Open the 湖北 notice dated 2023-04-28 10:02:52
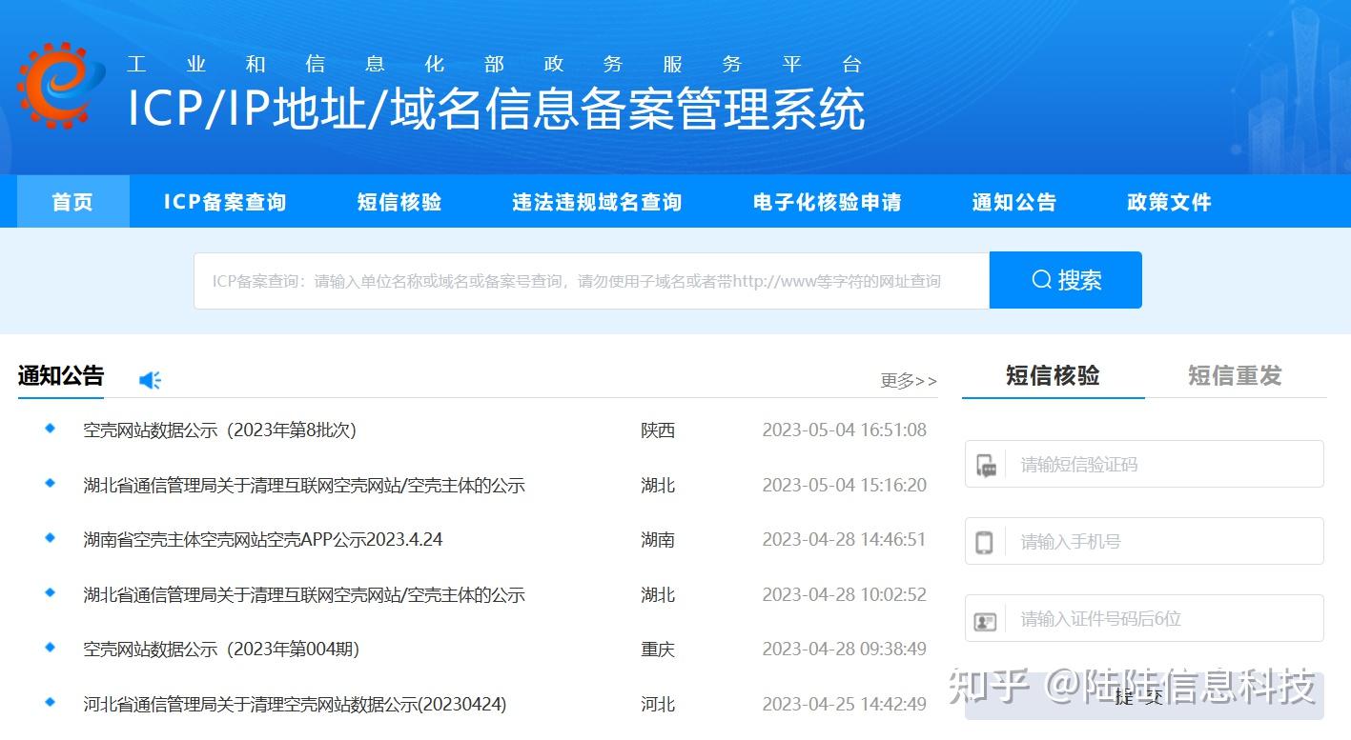This screenshot has height=740, width=1351. pos(304,595)
